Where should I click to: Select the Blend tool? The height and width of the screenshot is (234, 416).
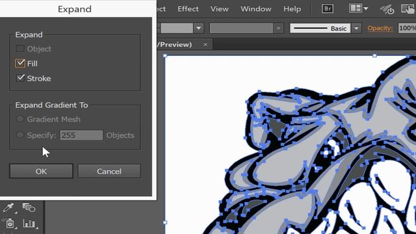pyautogui.click(x=29, y=207)
